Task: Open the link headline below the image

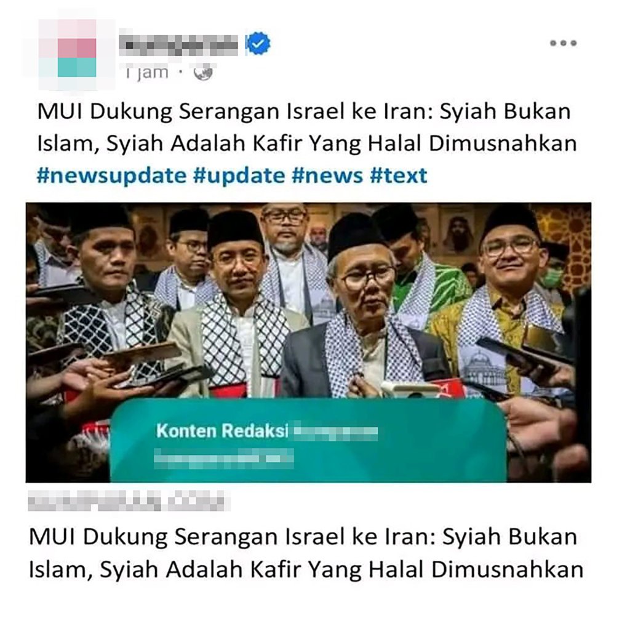Action: pos(306,553)
